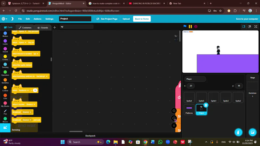
Task: Open the Edit menu
Action: click(28, 19)
